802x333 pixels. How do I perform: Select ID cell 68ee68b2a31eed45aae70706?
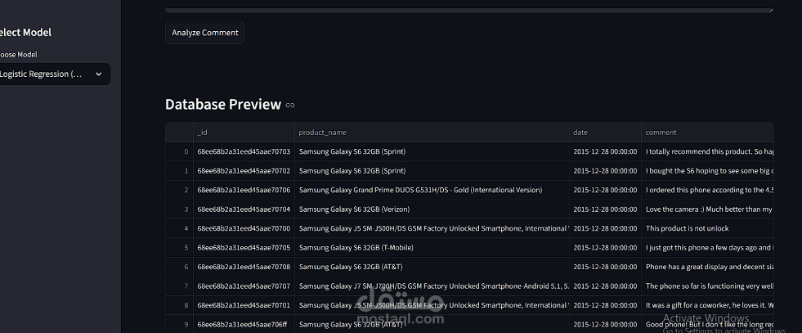pyautogui.click(x=244, y=190)
